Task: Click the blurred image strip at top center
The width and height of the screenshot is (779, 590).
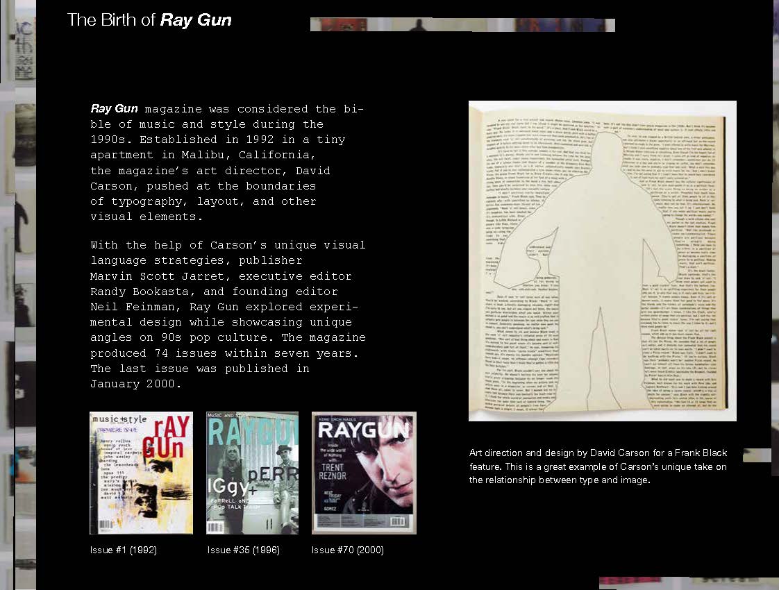Action: [462, 25]
